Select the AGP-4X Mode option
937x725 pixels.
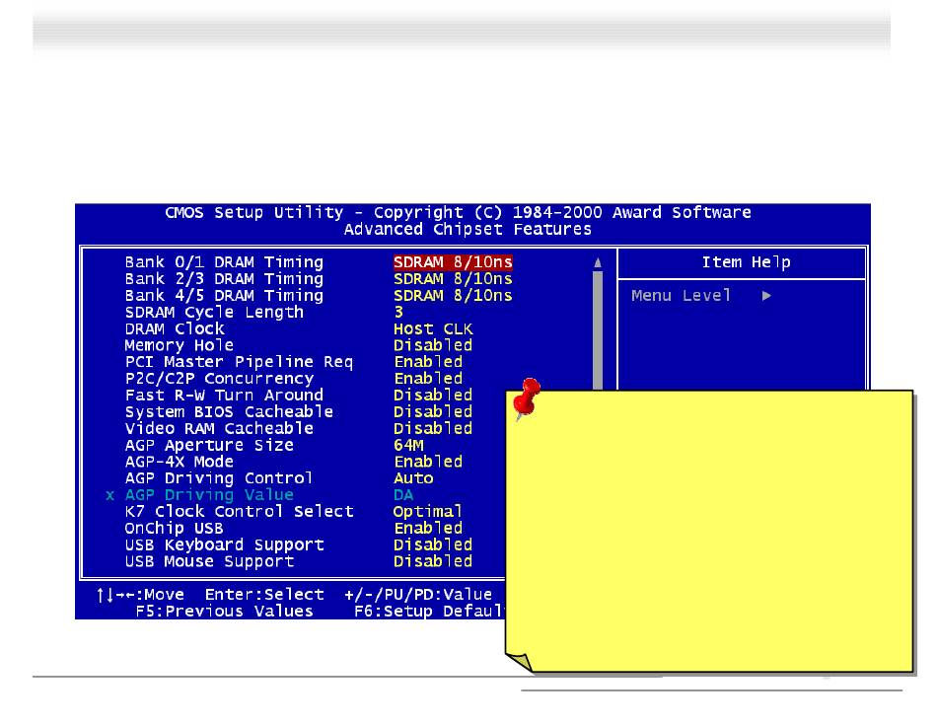179,462
